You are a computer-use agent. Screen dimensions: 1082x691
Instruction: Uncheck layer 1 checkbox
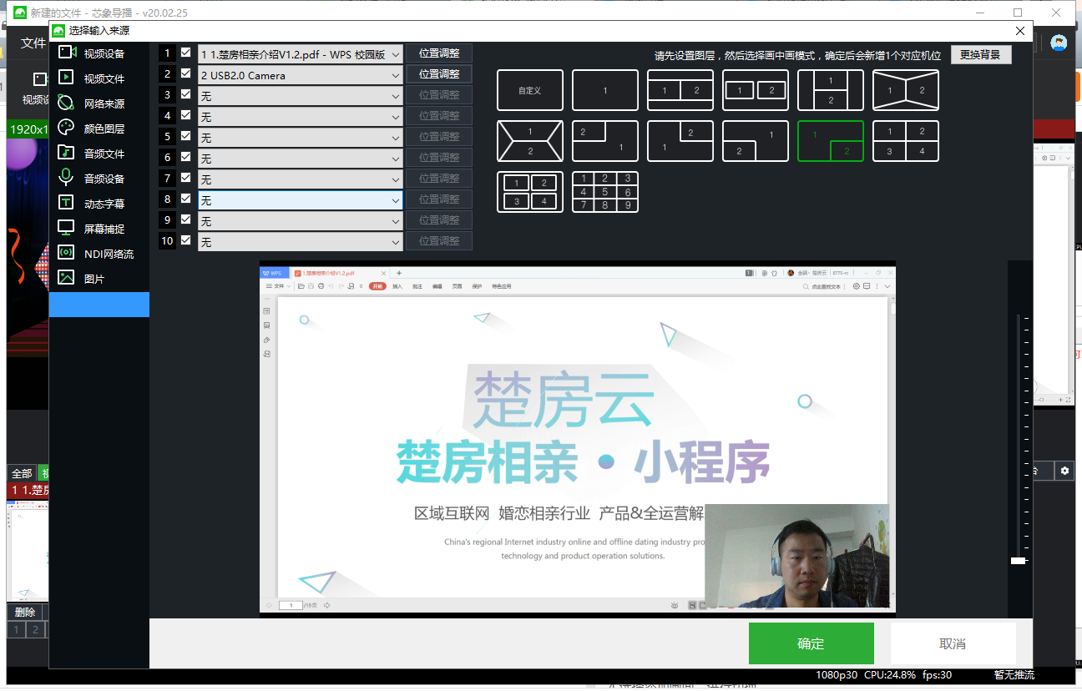[185, 53]
